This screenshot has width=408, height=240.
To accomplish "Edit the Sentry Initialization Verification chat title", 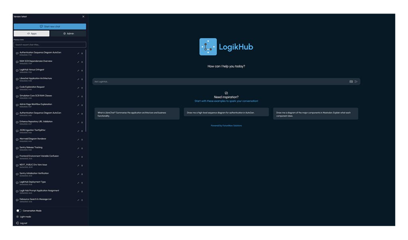I will click(78, 174).
